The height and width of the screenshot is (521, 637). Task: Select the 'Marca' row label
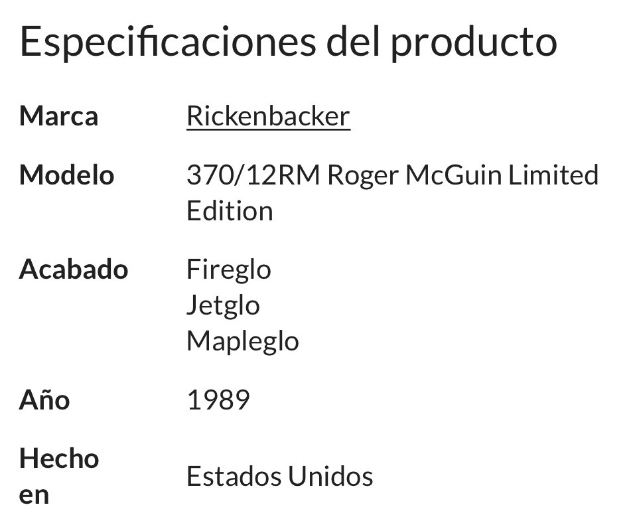pos(58,116)
